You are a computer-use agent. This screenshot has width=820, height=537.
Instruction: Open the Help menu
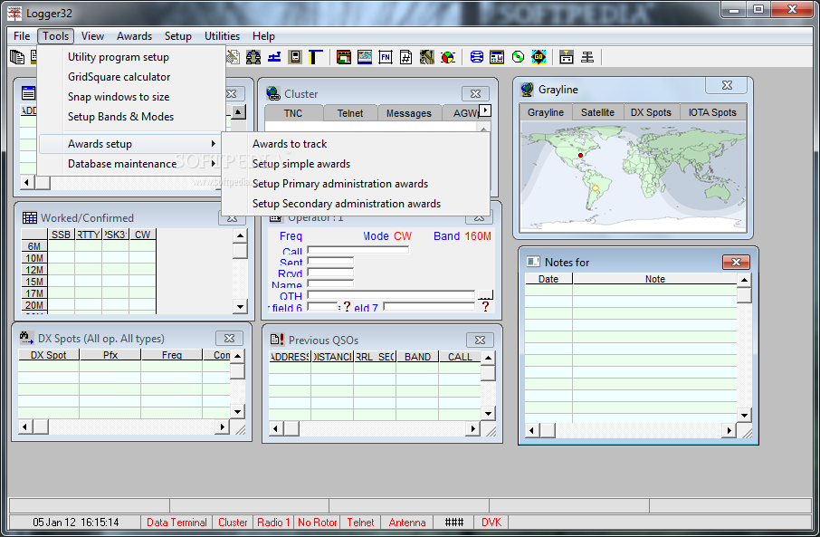263,36
